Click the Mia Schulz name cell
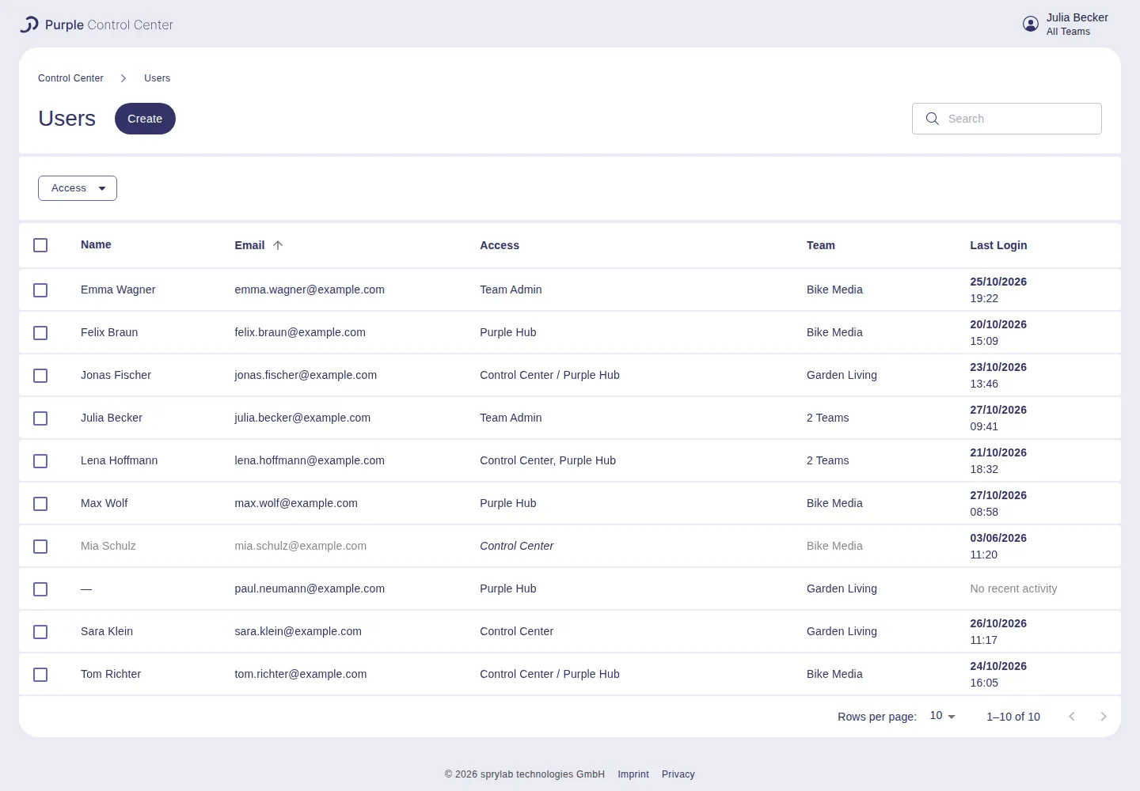The image size is (1140, 791). 108,546
